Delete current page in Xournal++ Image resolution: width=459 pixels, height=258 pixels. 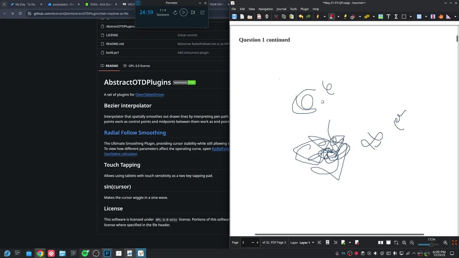[357, 243]
